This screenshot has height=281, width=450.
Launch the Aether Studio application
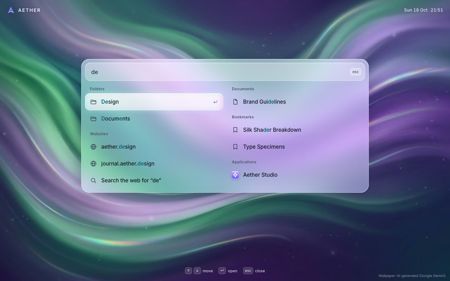pyautogui.click(x=296, y=175)
